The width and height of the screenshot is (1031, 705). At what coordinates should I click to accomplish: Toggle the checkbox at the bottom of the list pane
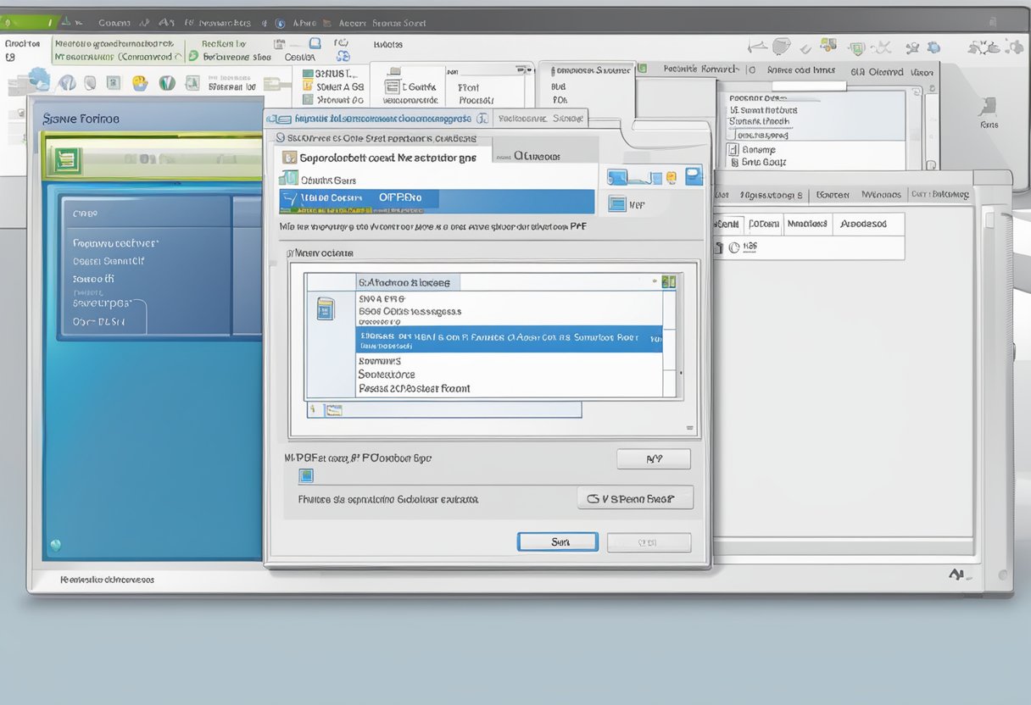tap(315, 408)
